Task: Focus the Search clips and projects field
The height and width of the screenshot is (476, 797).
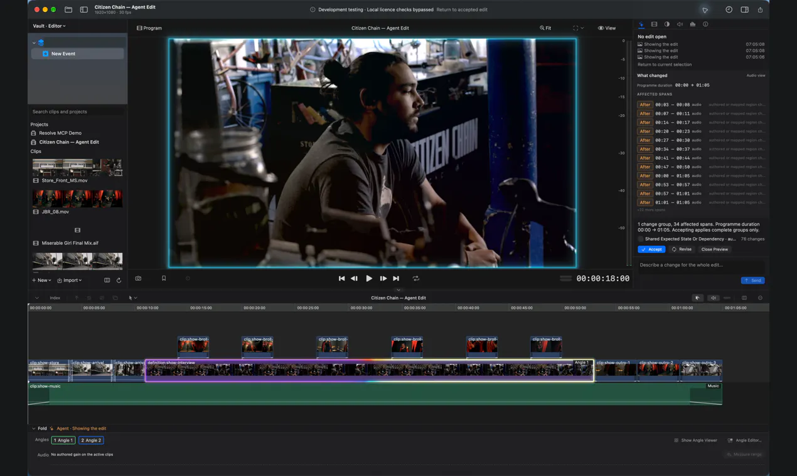Action: (x=77, y=111)
